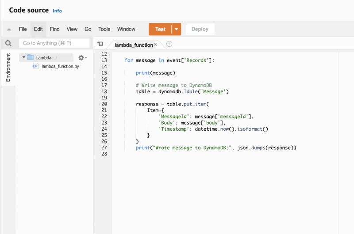354x234 pixels.
Task: Click line number 13 in gutter
Action: point(104,60)
